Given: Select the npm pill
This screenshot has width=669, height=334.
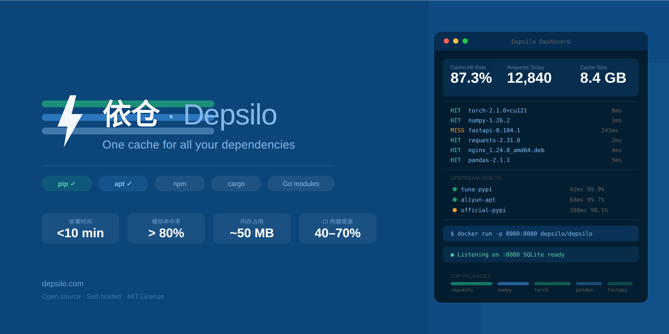Looking at the screenshot, I should pos(180,183).
